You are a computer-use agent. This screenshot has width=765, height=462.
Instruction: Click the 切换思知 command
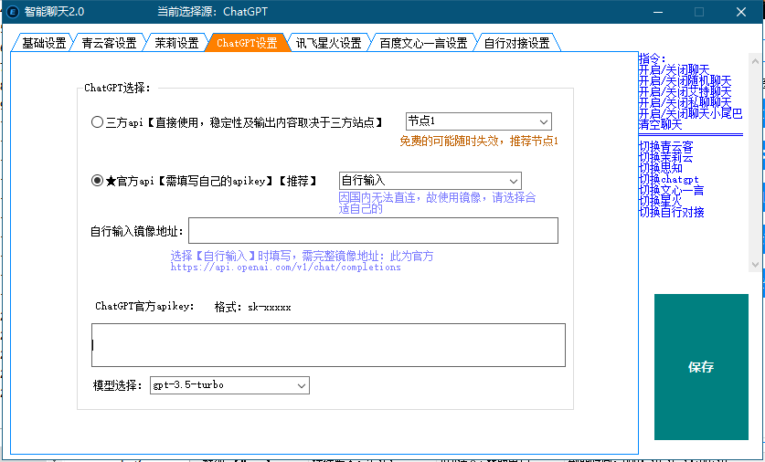click(x=660, y=168)
